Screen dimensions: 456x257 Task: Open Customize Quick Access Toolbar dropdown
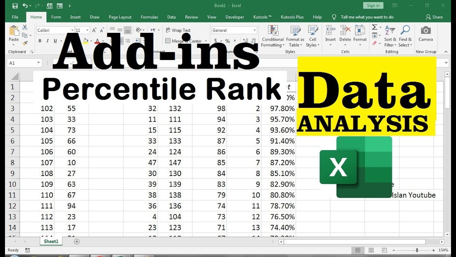69,6
